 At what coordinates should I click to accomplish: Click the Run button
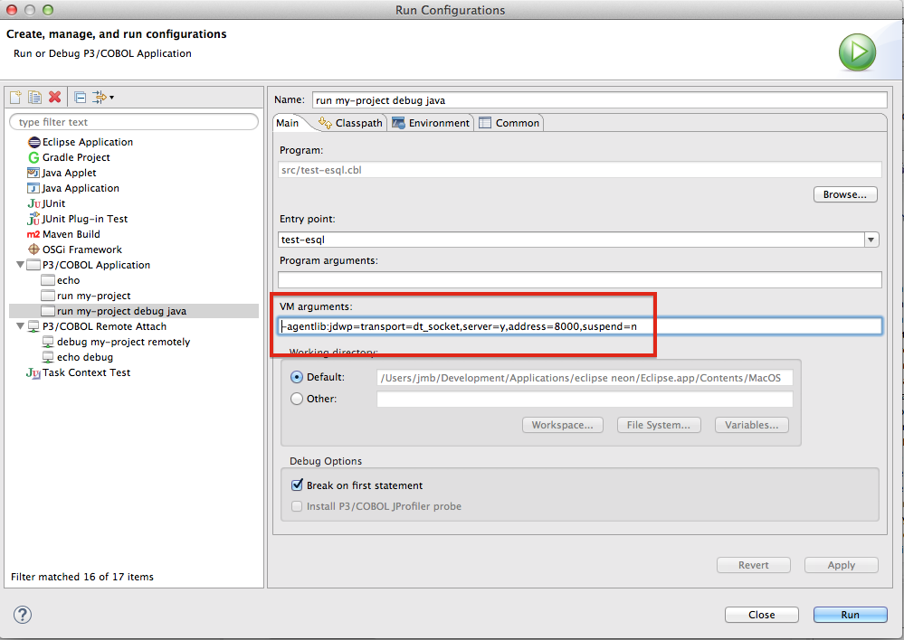tap(851, 615)
